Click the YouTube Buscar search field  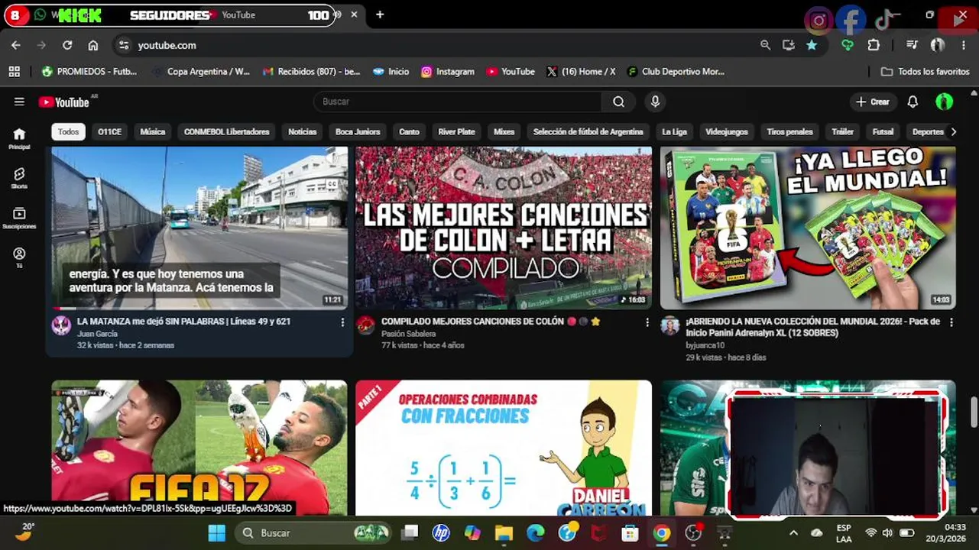tap(457, 102)
